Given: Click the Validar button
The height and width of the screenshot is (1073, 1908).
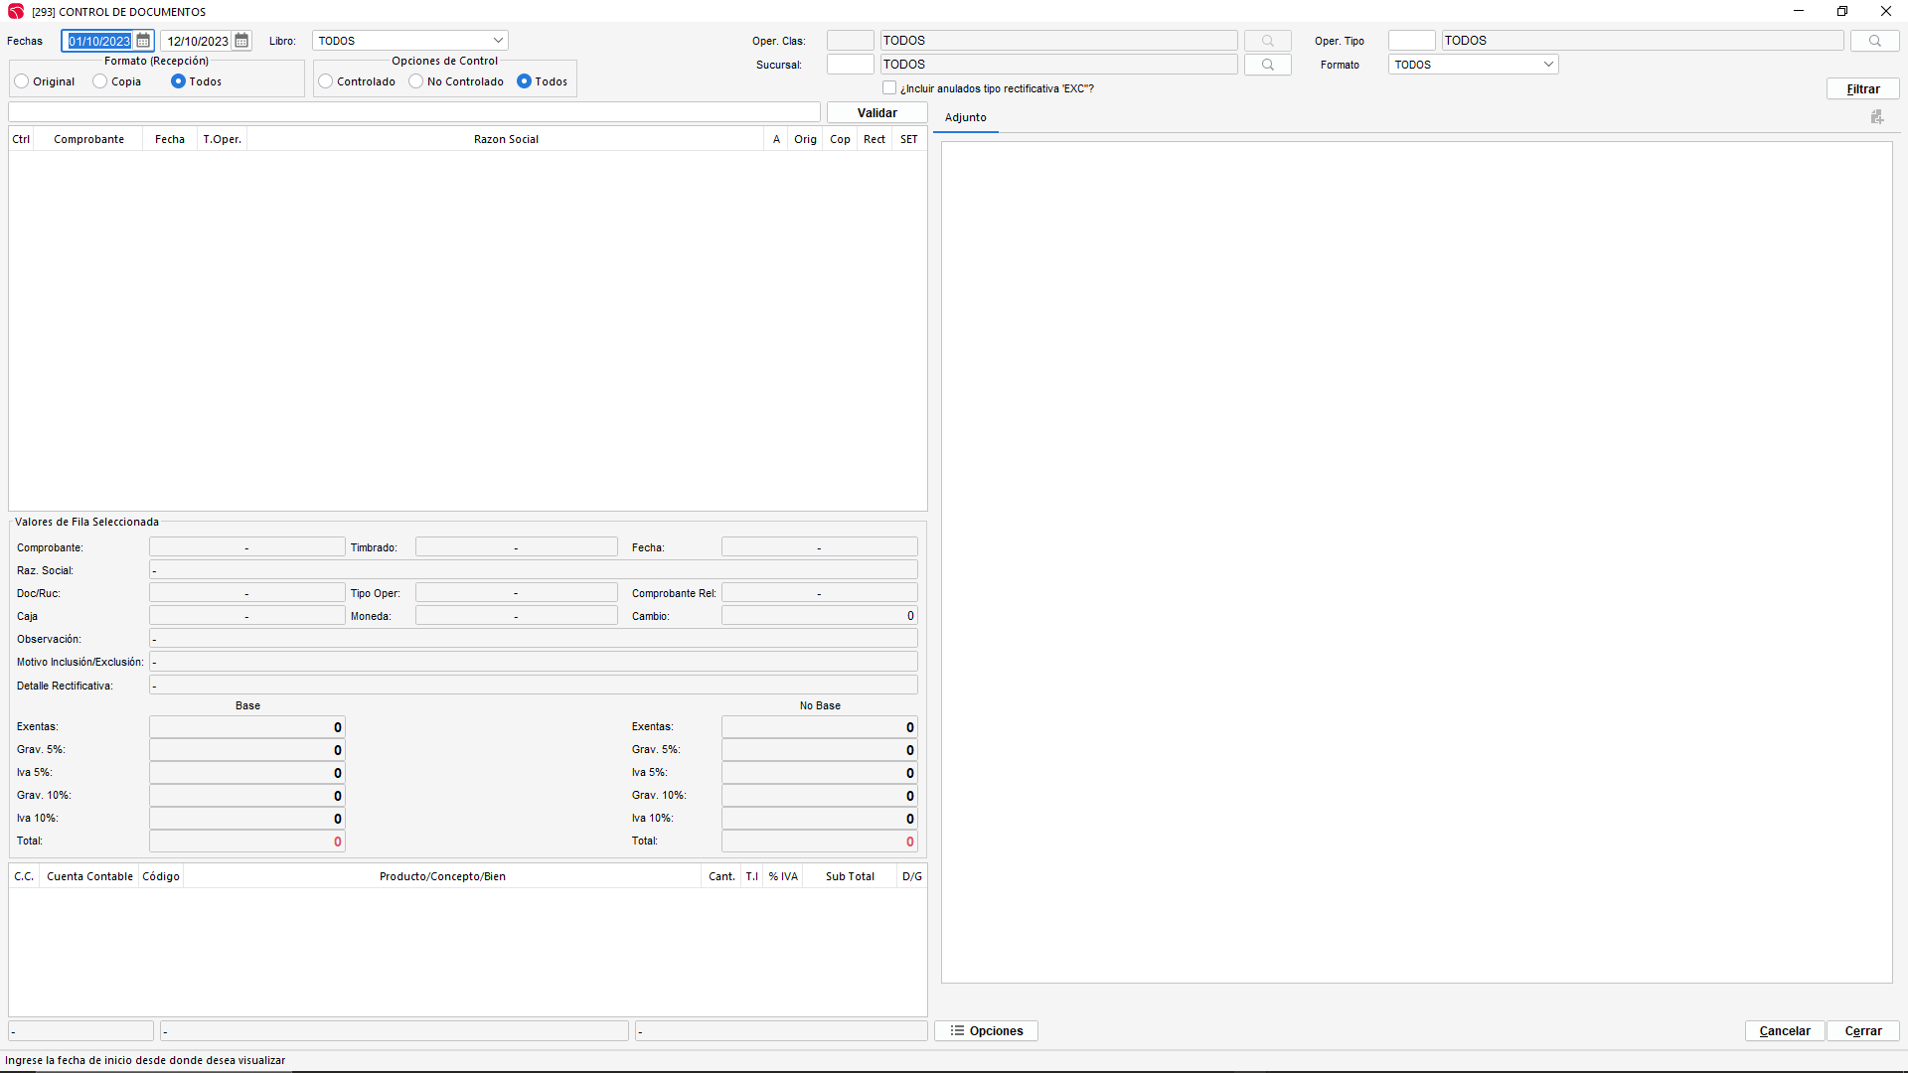Looking at the screenshot, I should coord(876,113).
